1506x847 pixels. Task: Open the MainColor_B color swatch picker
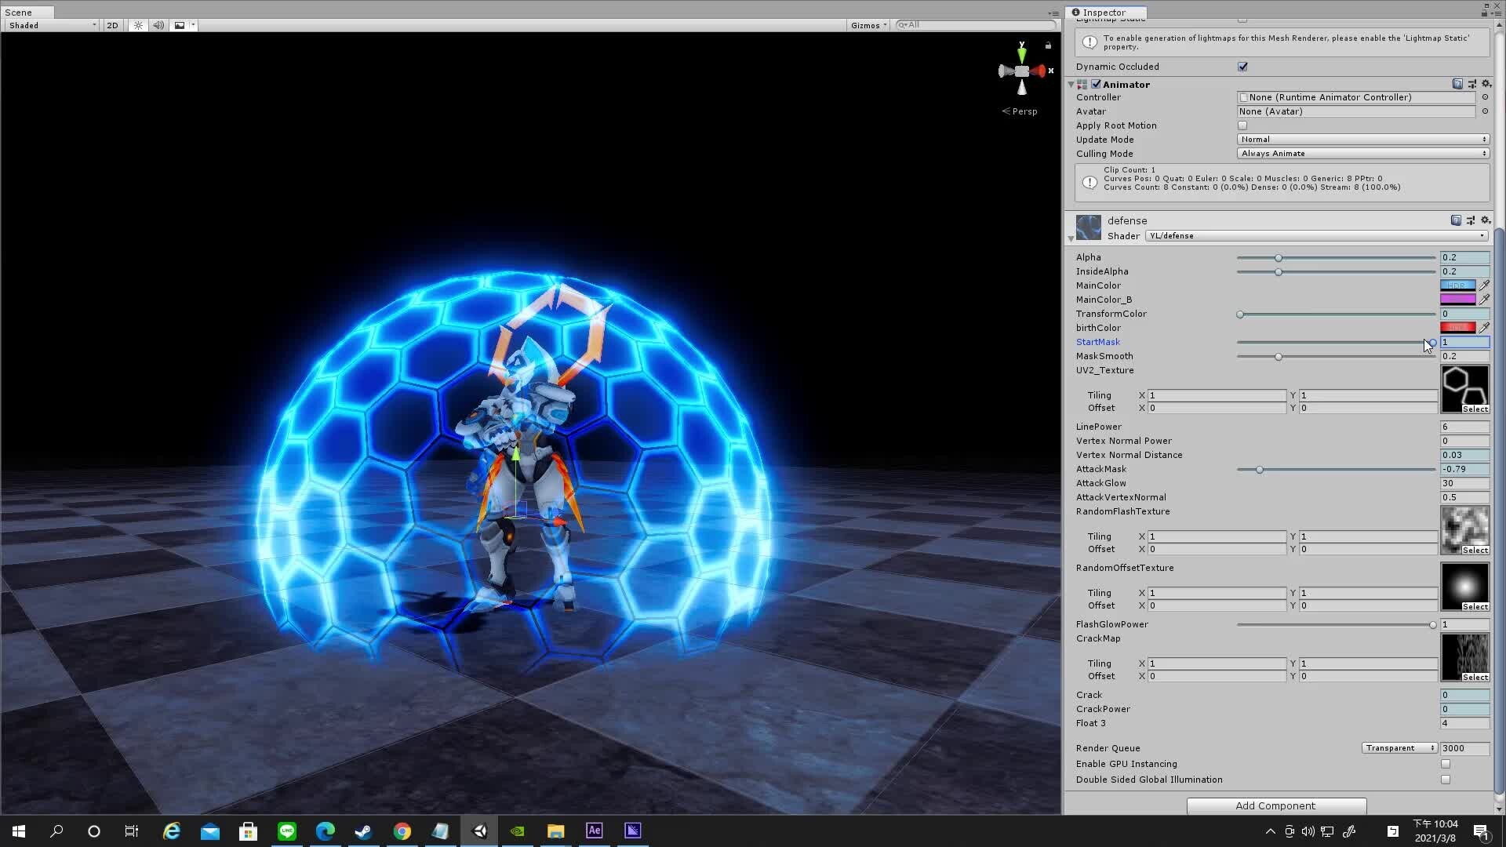point(1459,300)
